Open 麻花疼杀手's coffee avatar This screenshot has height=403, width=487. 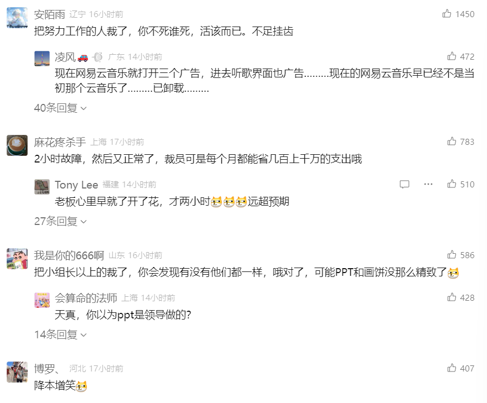pyautogui.click(x=17, y=145)
